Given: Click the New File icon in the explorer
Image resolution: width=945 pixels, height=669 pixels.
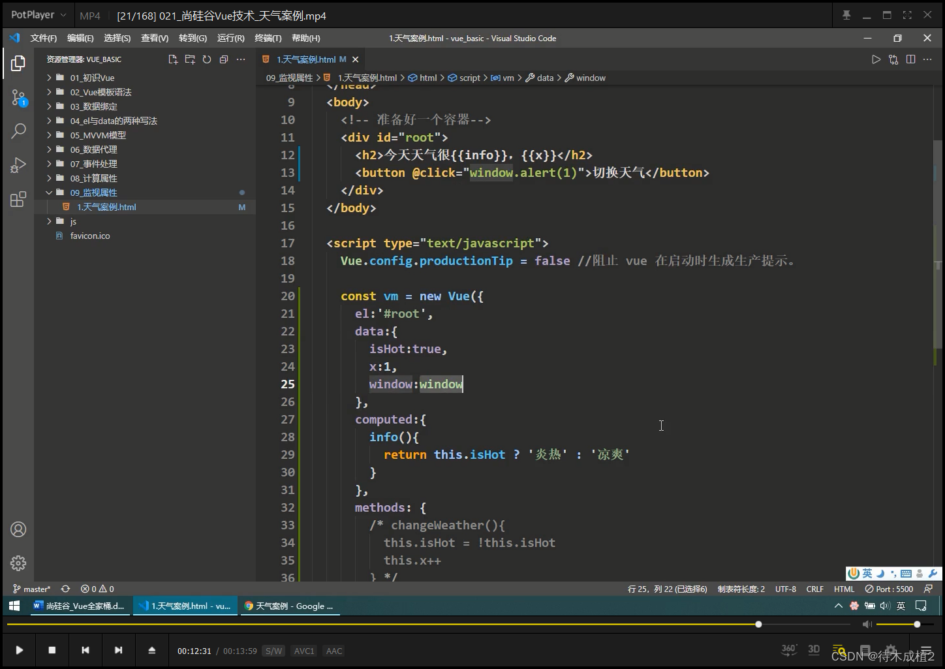Looking at the screenshot, I should click(x=173, y=59).
